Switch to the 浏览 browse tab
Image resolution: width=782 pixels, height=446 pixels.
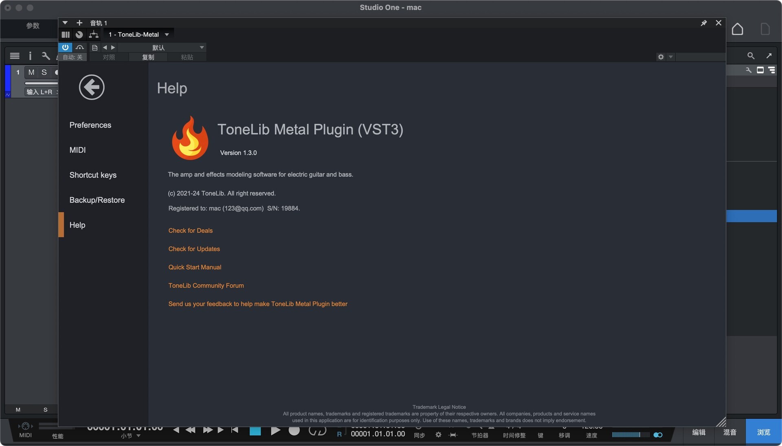(x=763, y=432)
